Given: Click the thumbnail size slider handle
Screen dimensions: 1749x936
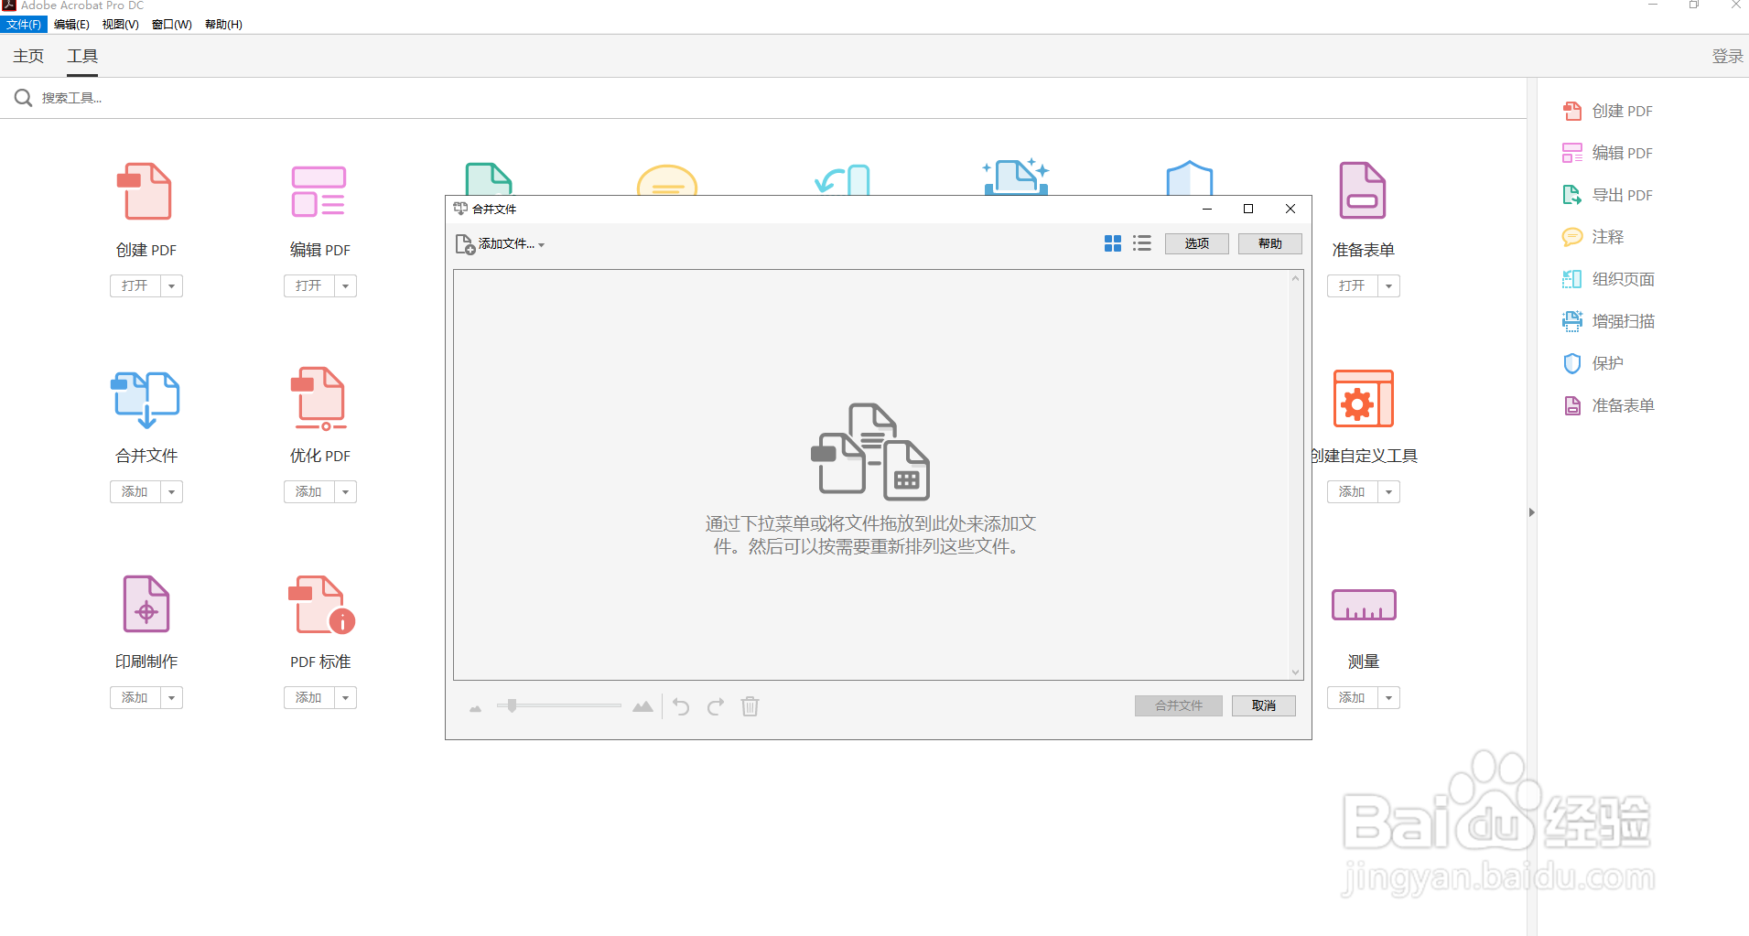Looking at the screenshot, I should pyautogui.click(x=513, y=705).
